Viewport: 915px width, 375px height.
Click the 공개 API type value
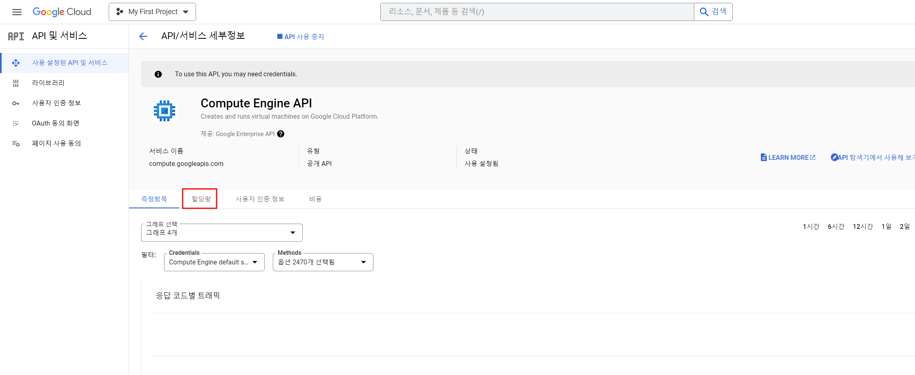(x=319, y=163)
